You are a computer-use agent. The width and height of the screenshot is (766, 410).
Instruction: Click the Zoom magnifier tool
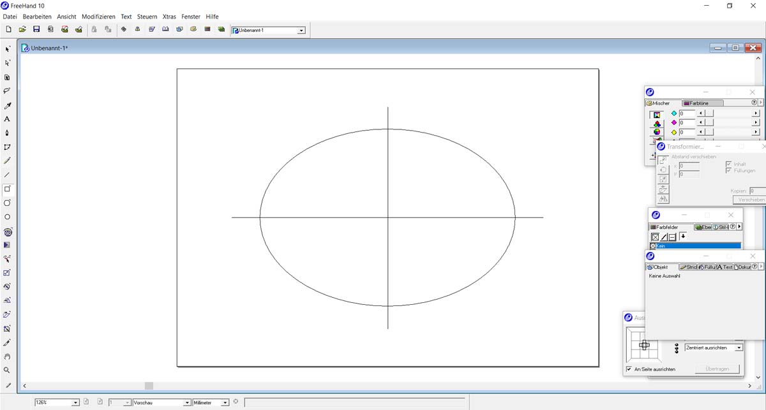point(7,370)
